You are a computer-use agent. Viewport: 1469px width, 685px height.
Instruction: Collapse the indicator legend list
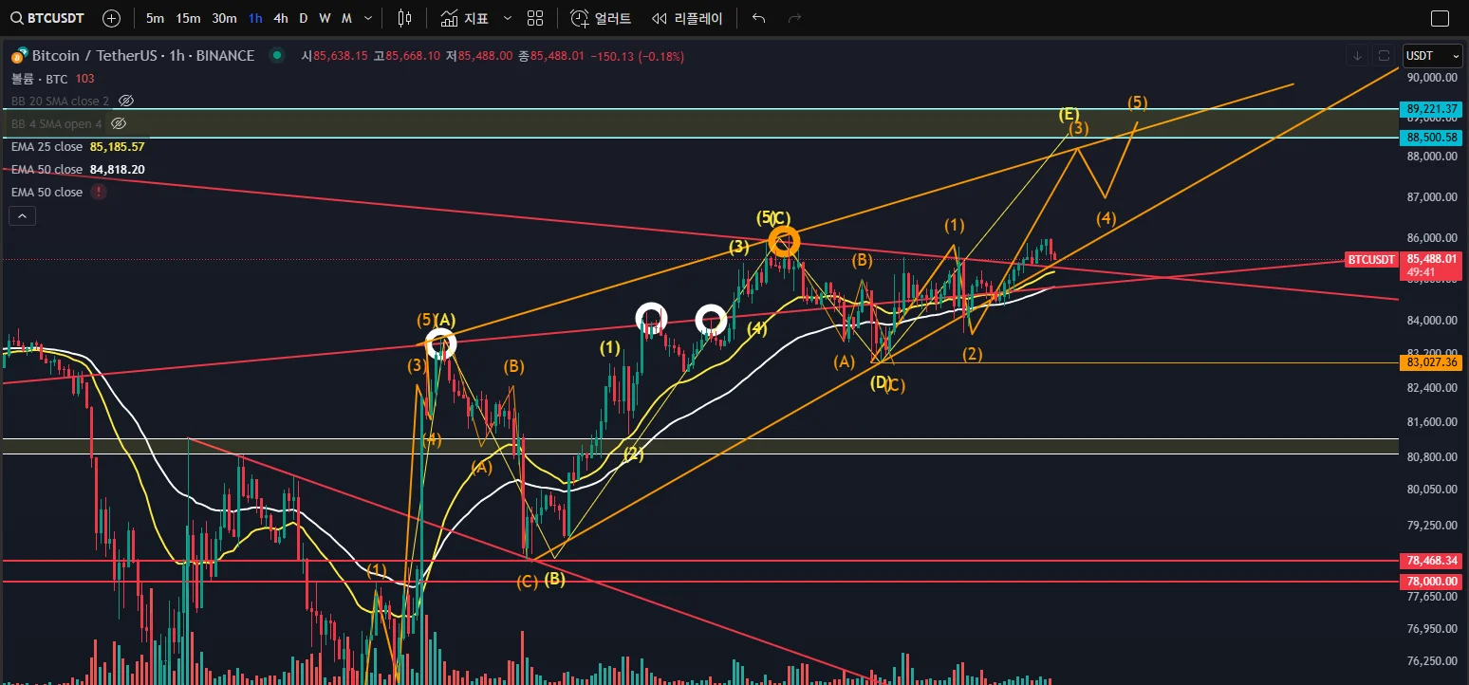pos(21,216)
